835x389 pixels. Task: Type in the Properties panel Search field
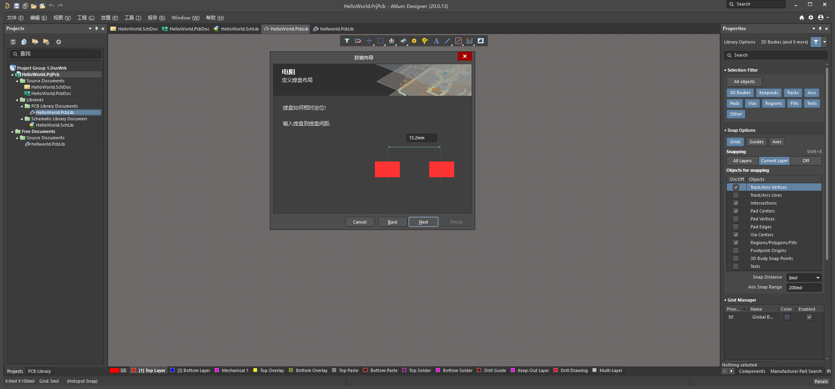[x=775, y=55]
